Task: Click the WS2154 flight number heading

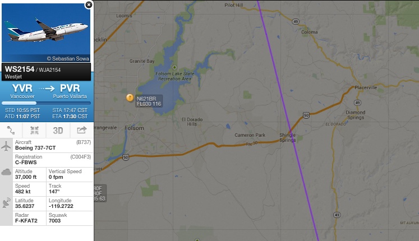Action: tap(20, 69)
